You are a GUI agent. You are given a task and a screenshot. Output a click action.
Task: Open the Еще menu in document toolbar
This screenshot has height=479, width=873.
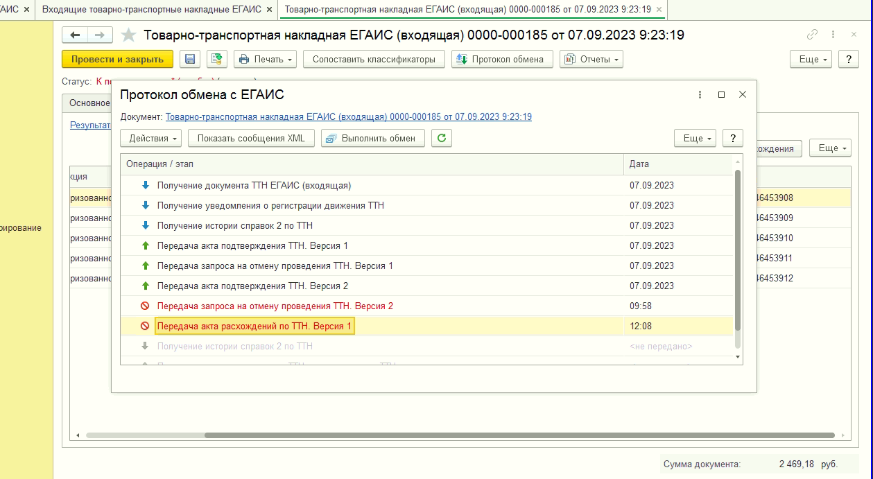(811, 59)
